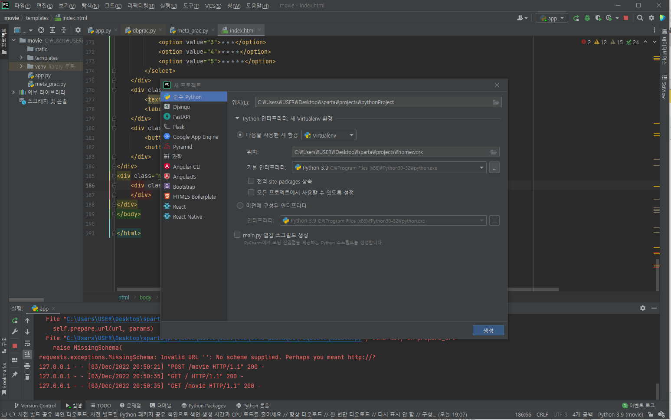This screenshot has width=671, height=420.
Task: Click 'Python 3.9 (movie)' interpreter in status bar
Action: click(620, 415)
